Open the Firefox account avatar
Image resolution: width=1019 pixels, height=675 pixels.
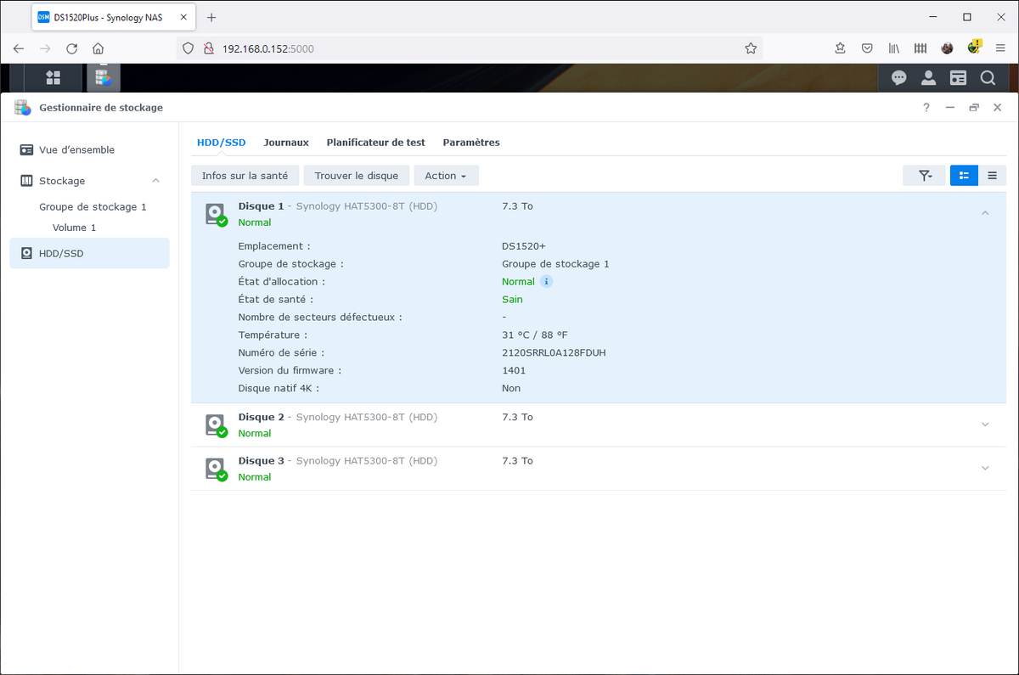947,48
